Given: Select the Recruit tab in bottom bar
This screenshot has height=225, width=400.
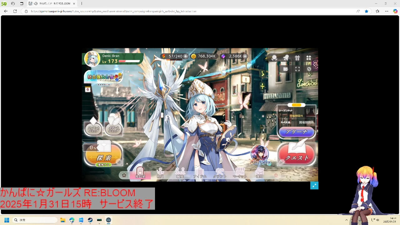Looking at the screenshot, I should (260, 173).
